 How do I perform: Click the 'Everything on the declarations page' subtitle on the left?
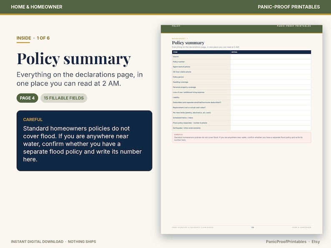coord(80,79)
